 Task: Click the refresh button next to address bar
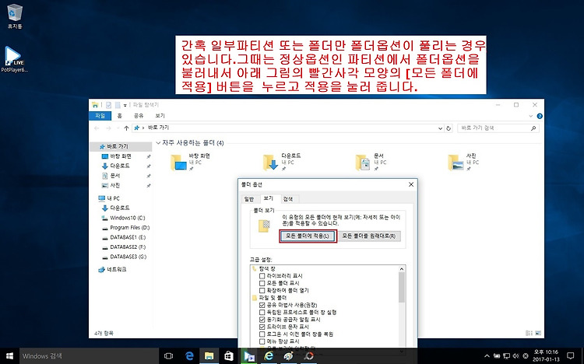(449, 128)
